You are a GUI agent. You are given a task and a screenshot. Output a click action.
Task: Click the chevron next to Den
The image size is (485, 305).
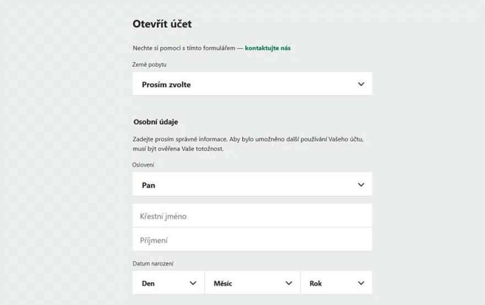click(x=193, y=283)
